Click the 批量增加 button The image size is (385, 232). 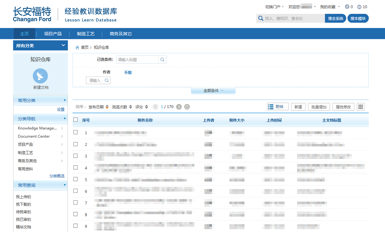coord(319,107)
